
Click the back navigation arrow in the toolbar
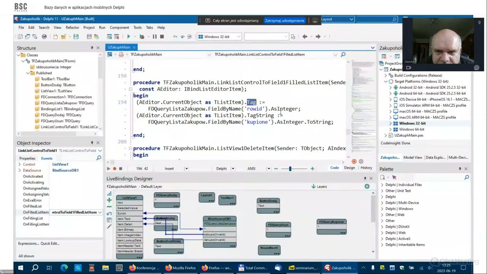305,37
